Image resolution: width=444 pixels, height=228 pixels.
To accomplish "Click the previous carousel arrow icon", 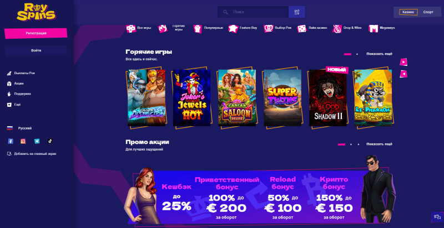I will (x=403, y=74).
